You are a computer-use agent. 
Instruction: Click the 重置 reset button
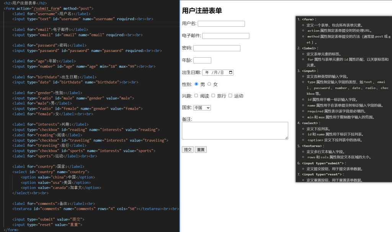[x=201, y=149]
